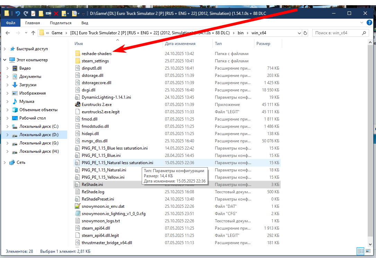
Task: Select the nvngx_dlss.dll file name
Action: [x=95, y=141]
